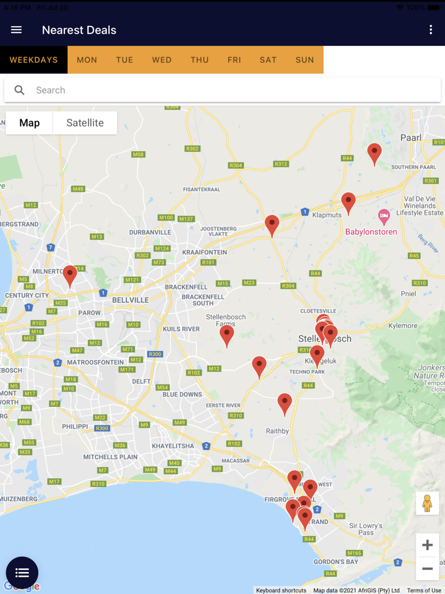This screenshot has width=445, height=594.
Task: Zoom out with the minus button
Action: coord(427,569)
